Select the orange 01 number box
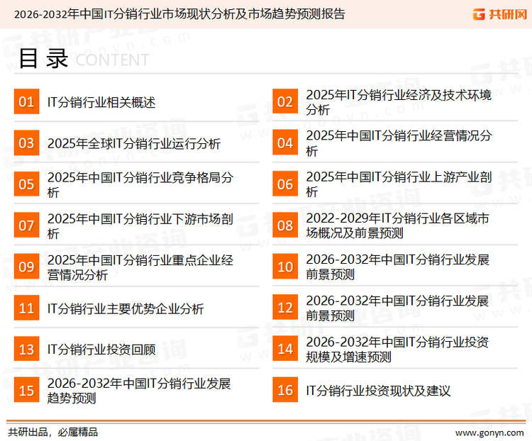This screenshot has width=532, height=441. tap(26, 101)
